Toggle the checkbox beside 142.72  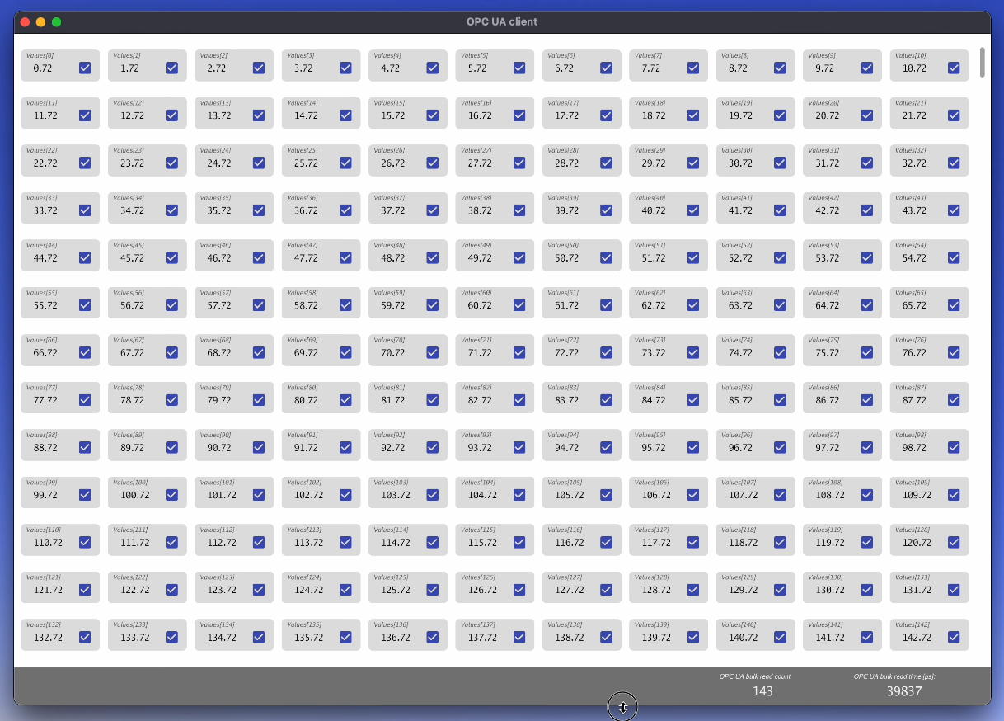pos(954,638)
